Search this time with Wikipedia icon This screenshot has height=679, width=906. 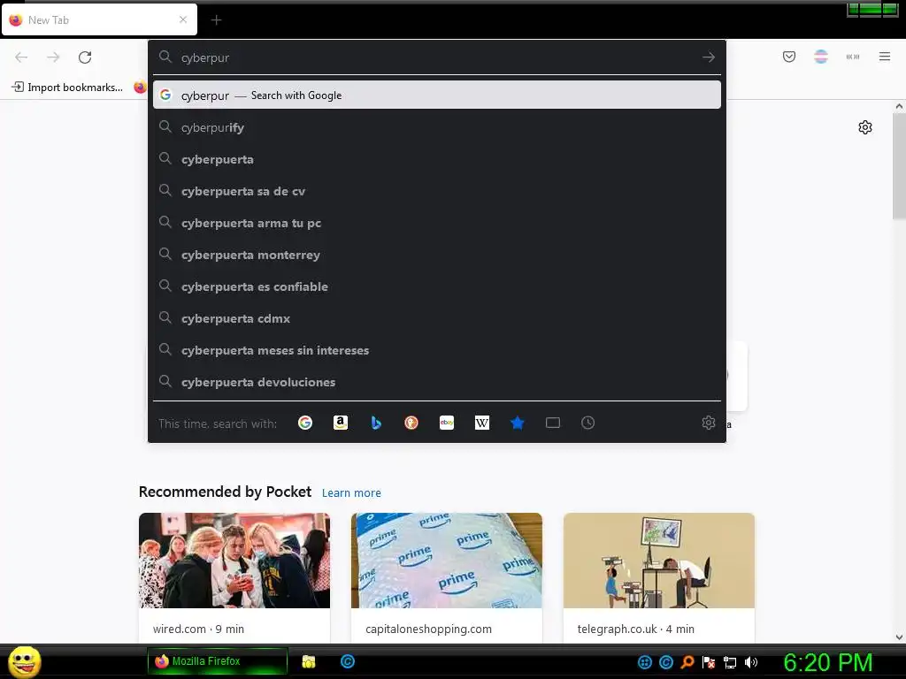coord(482,423)
